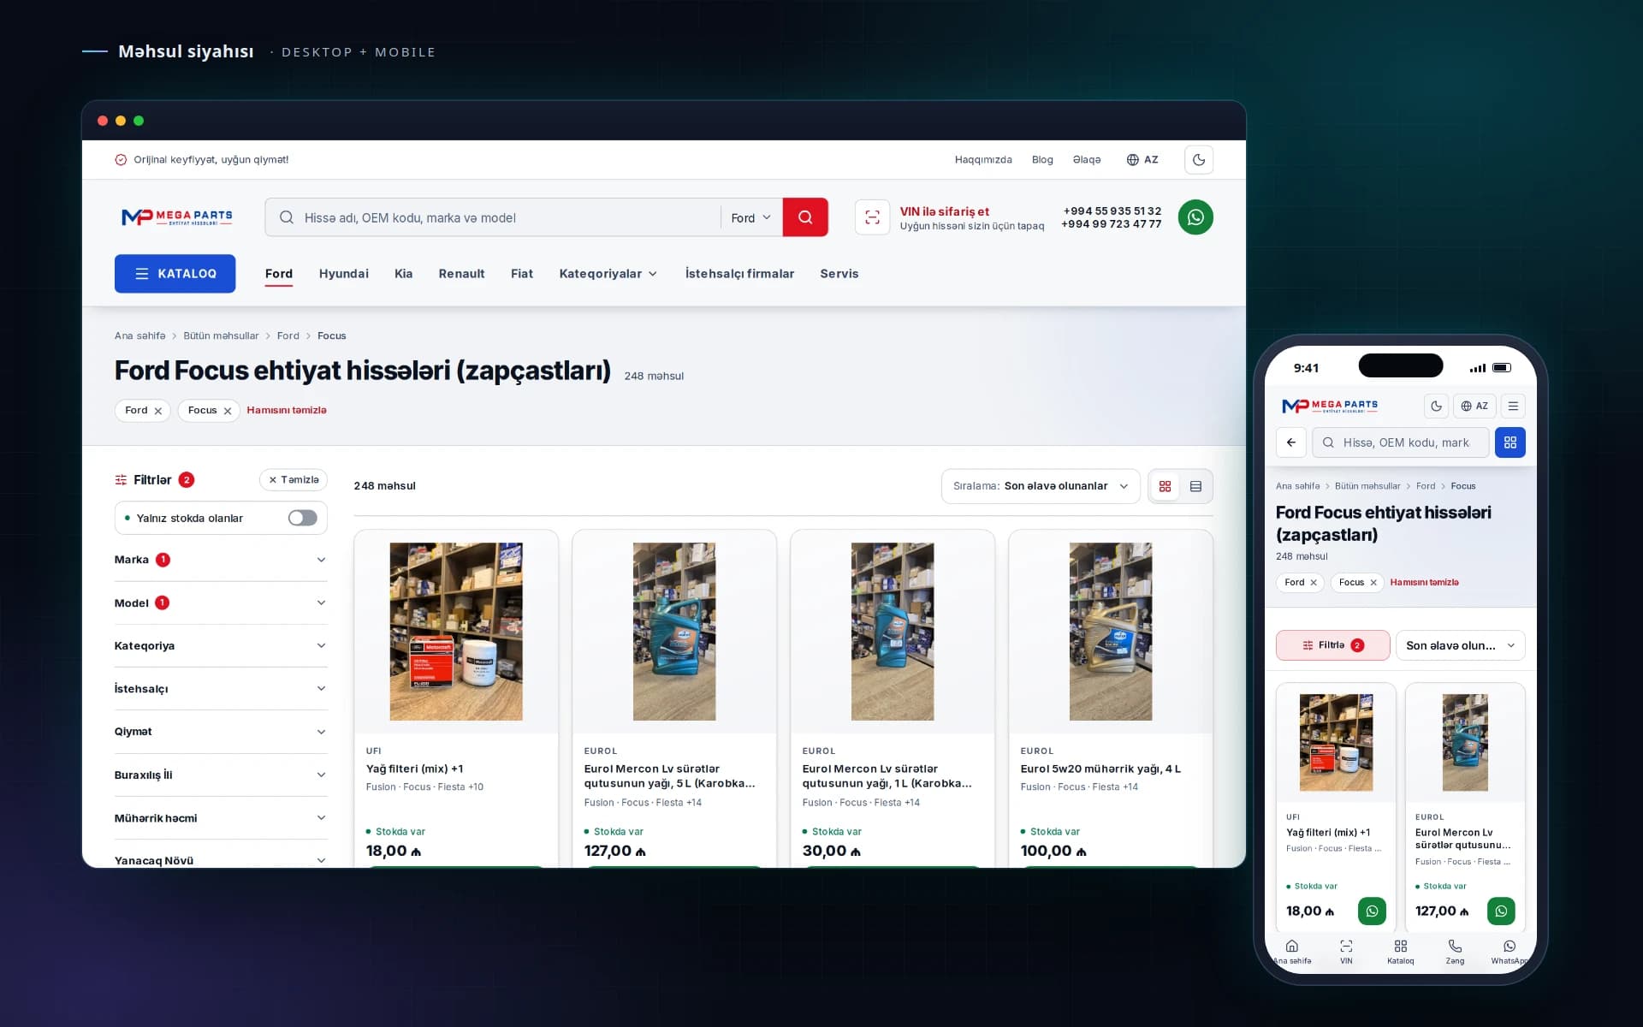The height and width of the screenshot is (1027, 1643).
Task: Tap the mobile Filtrlə button
Action: click(x=1332, y=645)
